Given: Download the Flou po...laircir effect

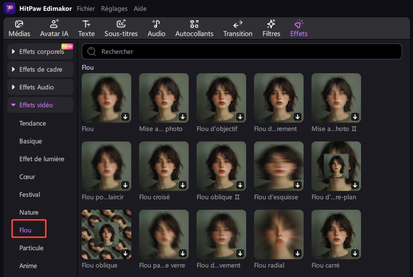Looking at the screenshot, I should coord(125,185).
